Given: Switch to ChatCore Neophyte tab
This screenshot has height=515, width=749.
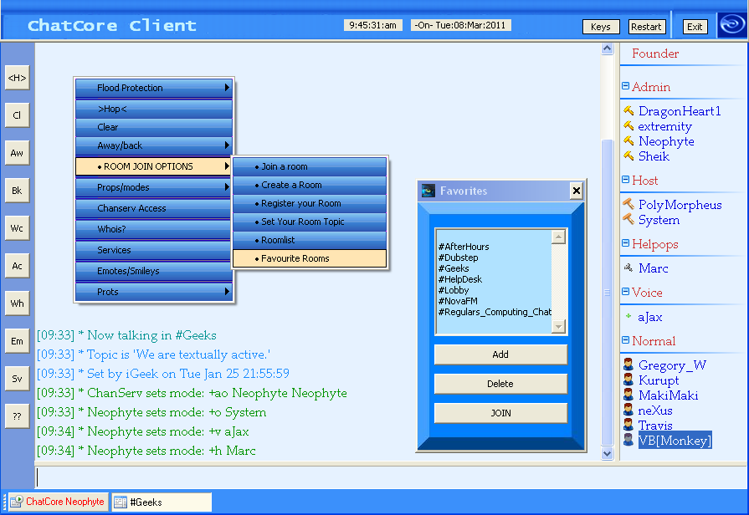Looking at the screenshot, I should pyautogui.click(x=59, y=502).
